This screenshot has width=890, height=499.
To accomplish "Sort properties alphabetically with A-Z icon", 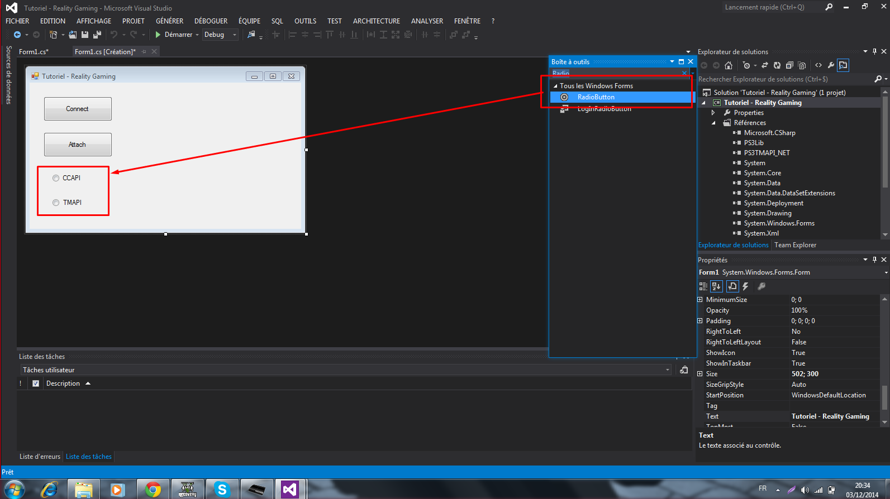I will 716,286.
